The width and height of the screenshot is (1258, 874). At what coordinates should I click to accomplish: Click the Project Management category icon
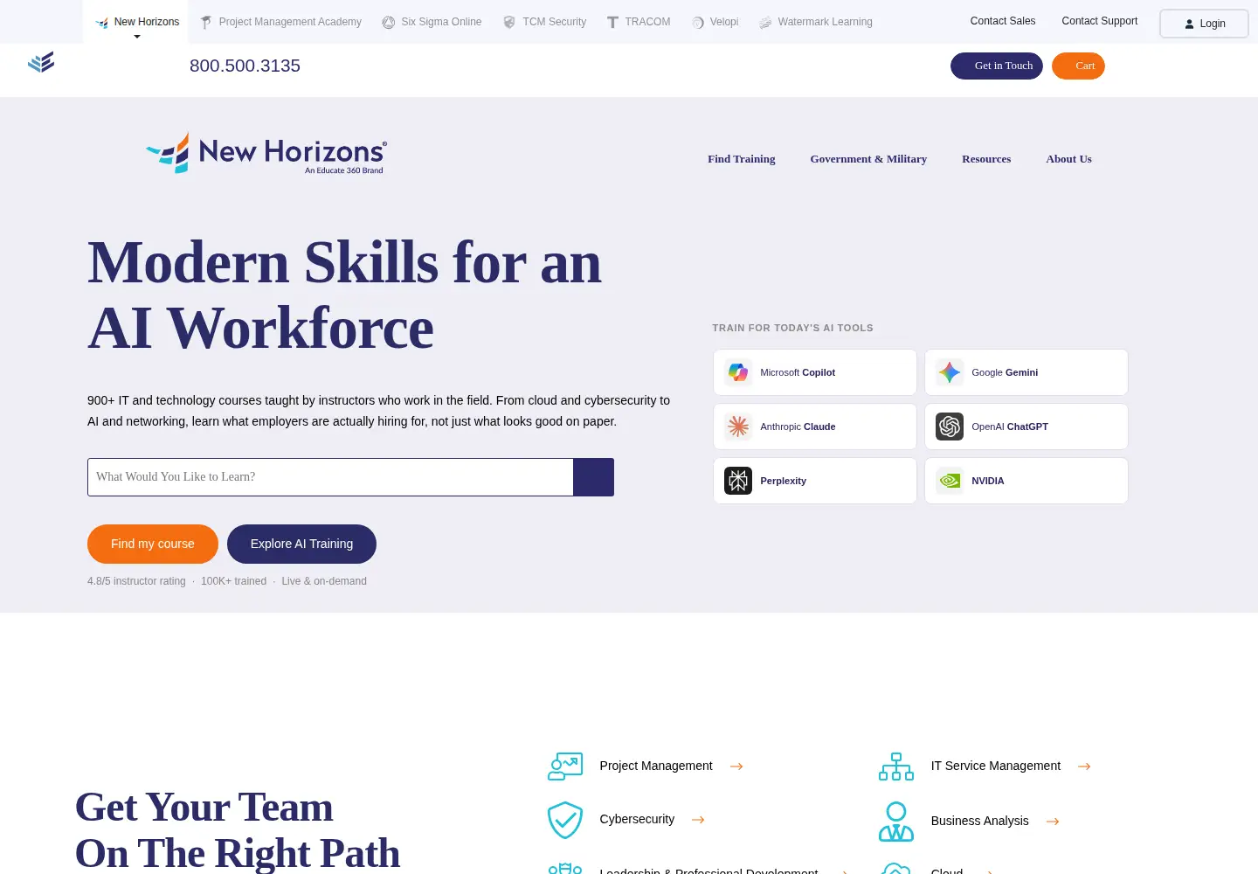point(565,766)
